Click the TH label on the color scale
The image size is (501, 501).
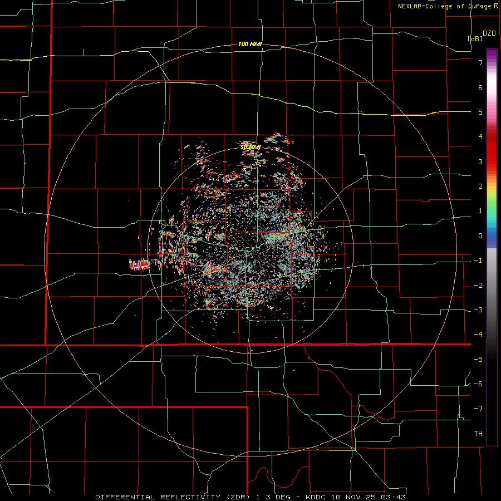click(x=478, y=433)
